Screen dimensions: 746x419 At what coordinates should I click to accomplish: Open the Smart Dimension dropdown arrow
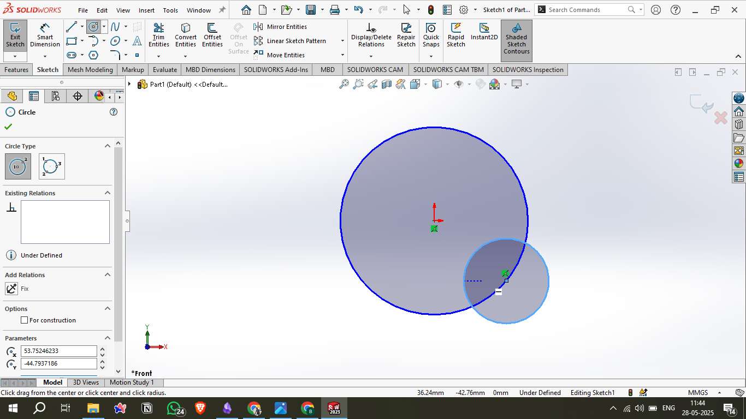(x=45, y=56)
